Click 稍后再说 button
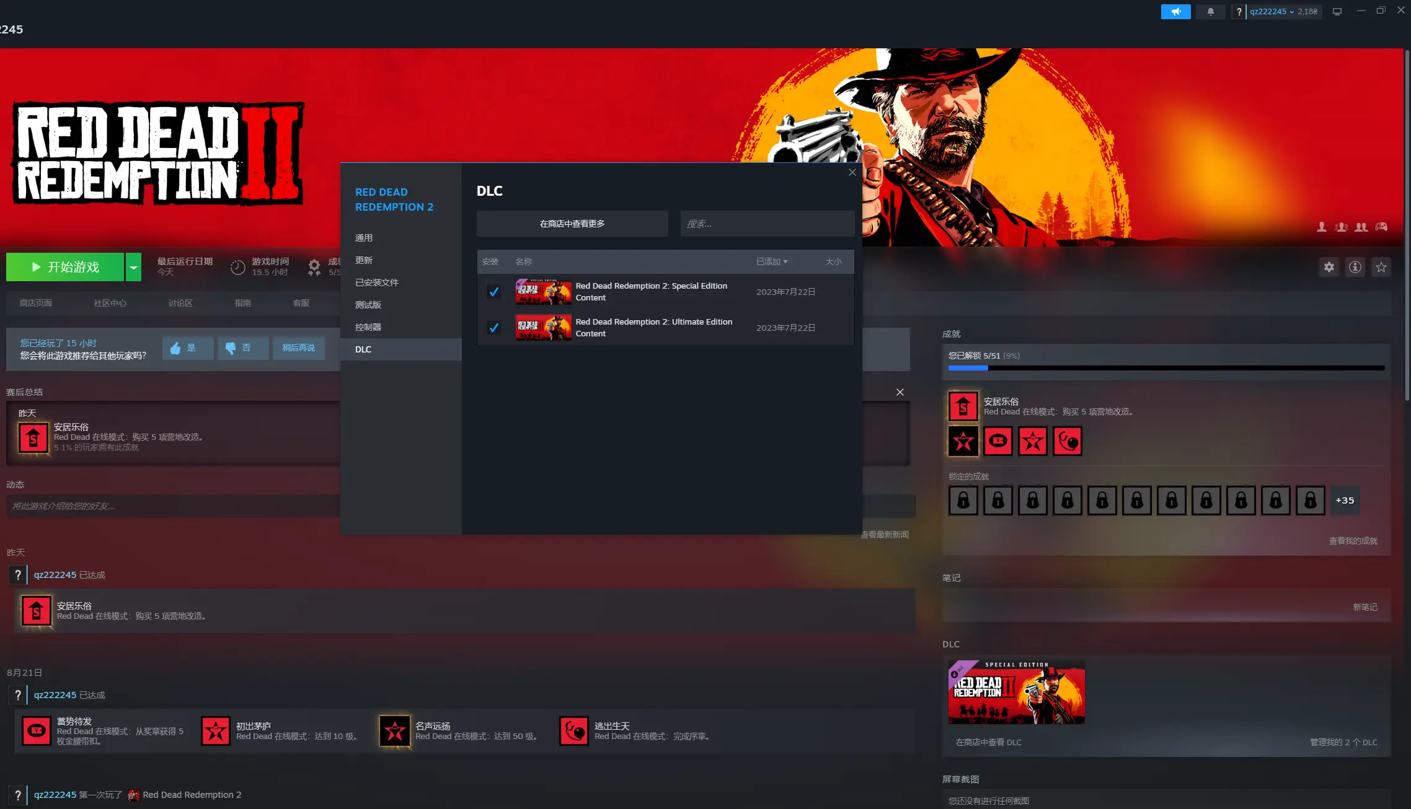 tap(299, 348)
